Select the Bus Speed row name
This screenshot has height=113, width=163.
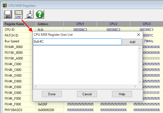tap(12, 41)
